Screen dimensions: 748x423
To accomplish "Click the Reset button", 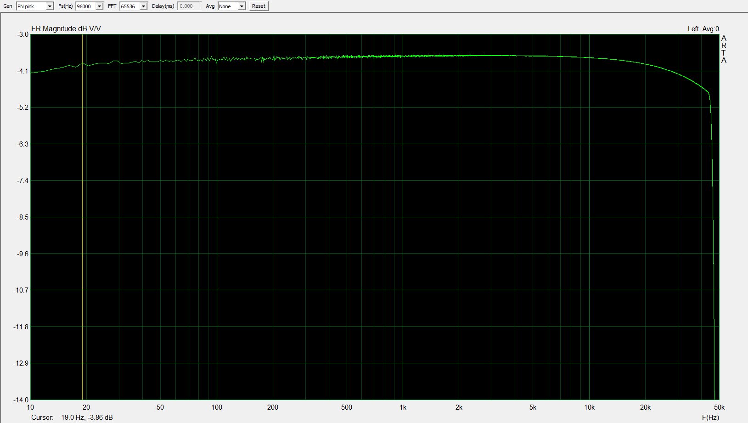I will [x=259, y=6].
